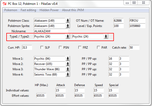The image size is (152, 106).
Task: Click Move 4 PP field showing 32
Action: 114,75
